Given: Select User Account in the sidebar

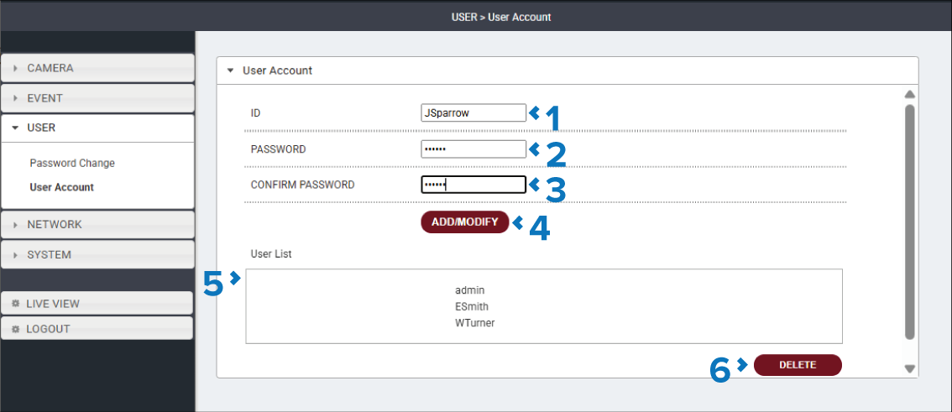Looking at the screenshot, I should (62, 187).
